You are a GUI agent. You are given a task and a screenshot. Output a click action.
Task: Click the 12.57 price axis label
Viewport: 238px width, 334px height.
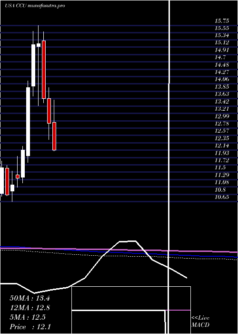click(x=222, y=131)
